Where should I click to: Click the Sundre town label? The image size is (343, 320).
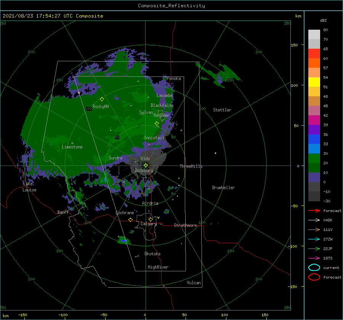(115, 158)
